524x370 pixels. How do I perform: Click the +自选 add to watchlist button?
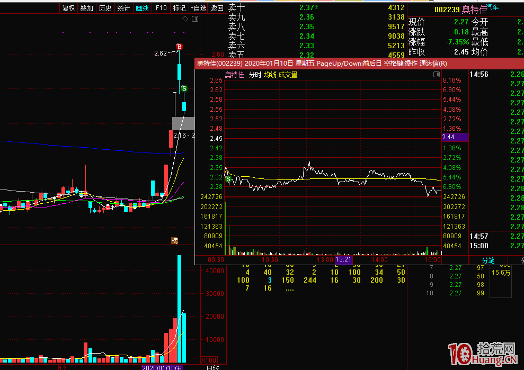(198, 8)
